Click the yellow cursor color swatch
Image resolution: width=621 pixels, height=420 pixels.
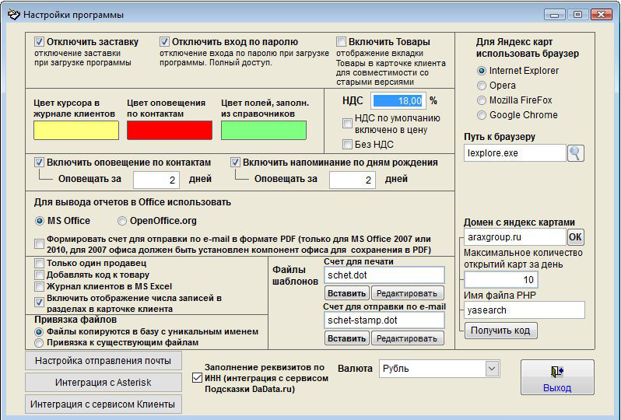pyautogui.click(x=76, y=130)
